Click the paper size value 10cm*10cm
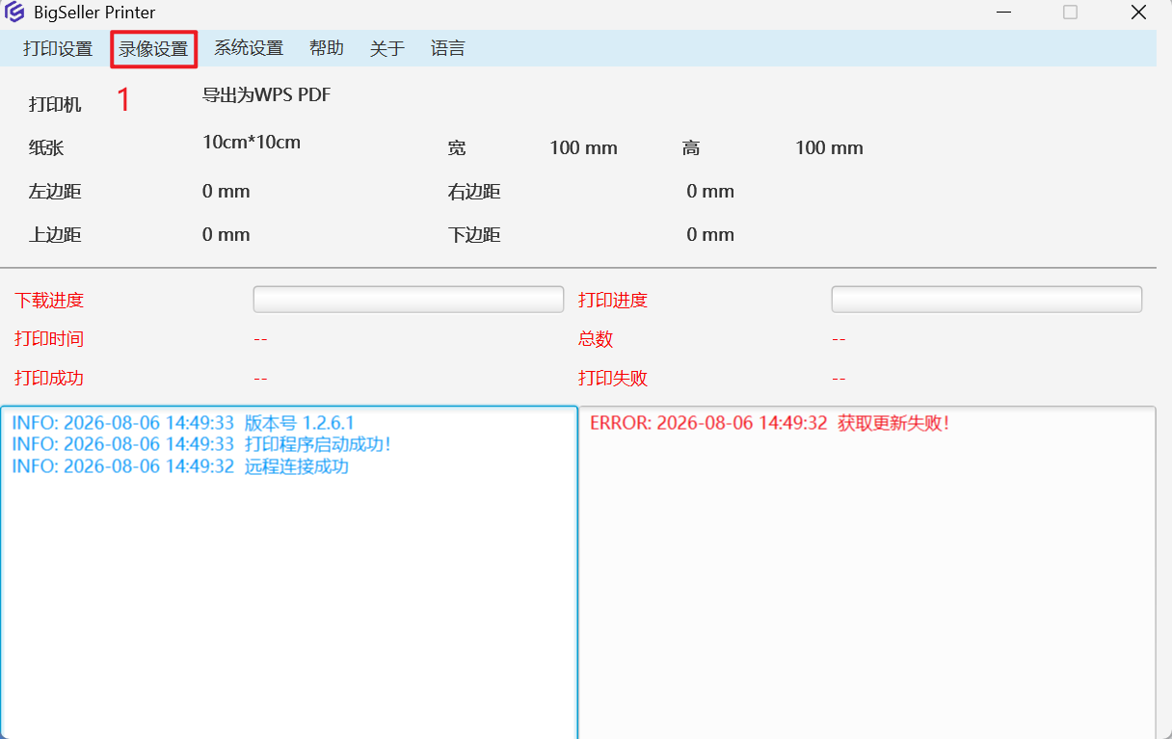Screen dimensions: 1172x739 [252, 143]
